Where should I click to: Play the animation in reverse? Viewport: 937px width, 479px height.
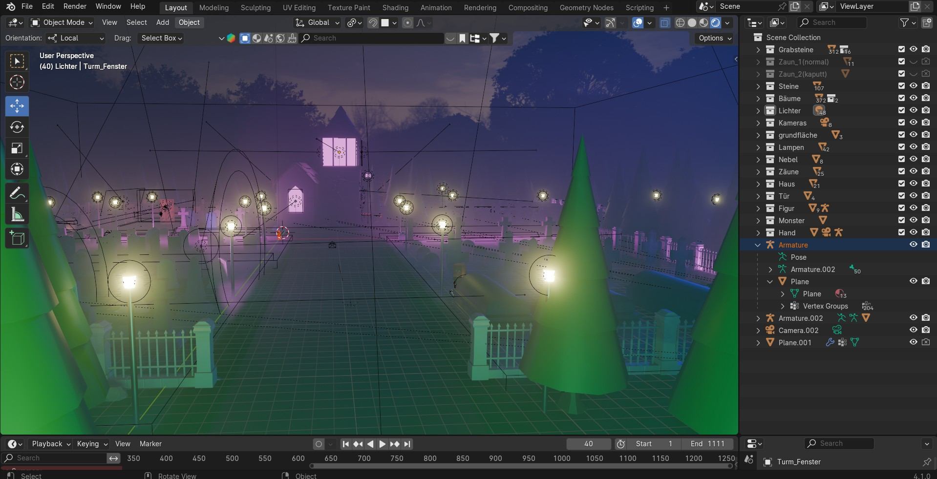[x=370, y=444]
